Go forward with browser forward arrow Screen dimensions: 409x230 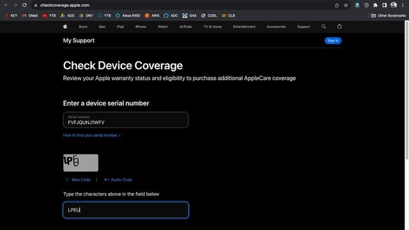click(x=15, y=5)
